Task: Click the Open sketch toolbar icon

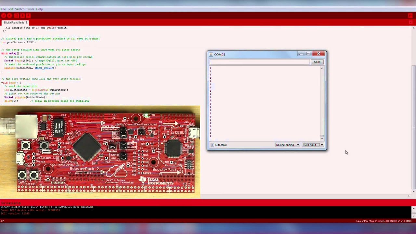Action: 22,16
